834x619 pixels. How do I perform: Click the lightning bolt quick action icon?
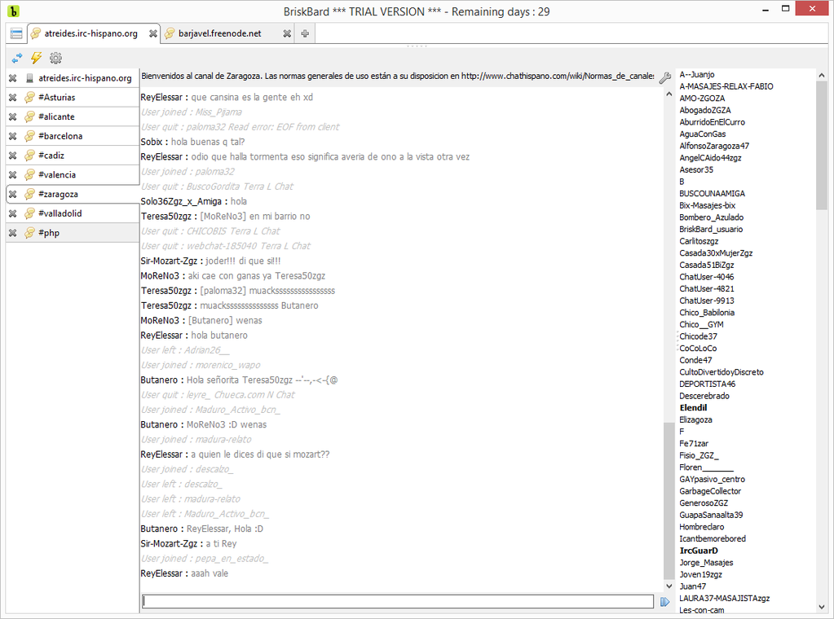36,58
